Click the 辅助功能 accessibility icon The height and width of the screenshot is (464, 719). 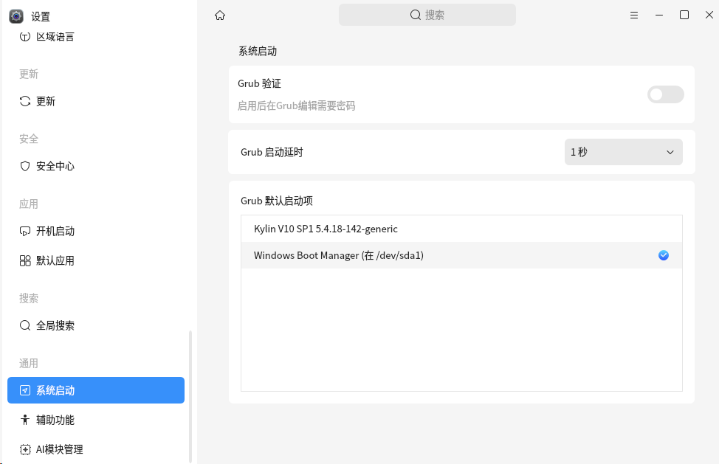(x=25, y=420)
